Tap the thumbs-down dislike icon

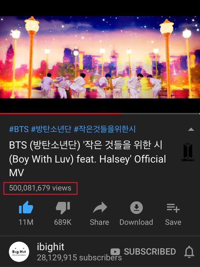tap(63, 208)
